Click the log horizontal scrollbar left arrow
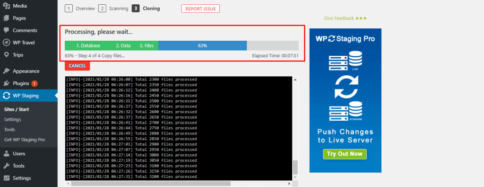Image resolution: width=484 pixels, height=187 pixels. (x=68, y=183)
